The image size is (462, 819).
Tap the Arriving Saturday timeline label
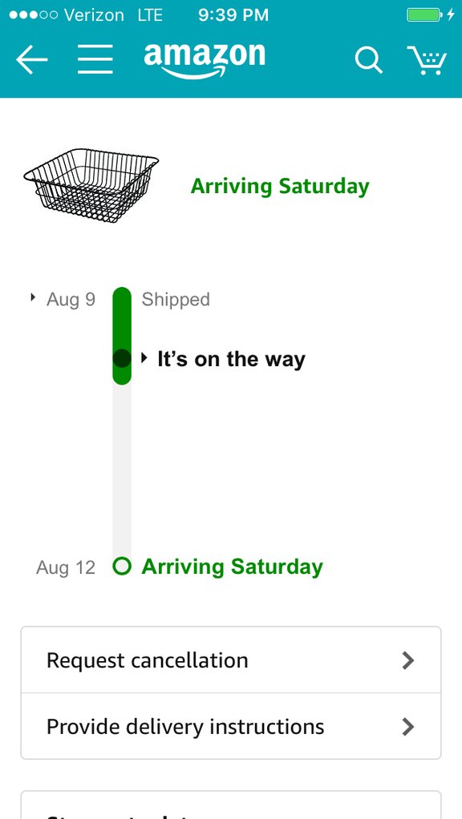232,567
